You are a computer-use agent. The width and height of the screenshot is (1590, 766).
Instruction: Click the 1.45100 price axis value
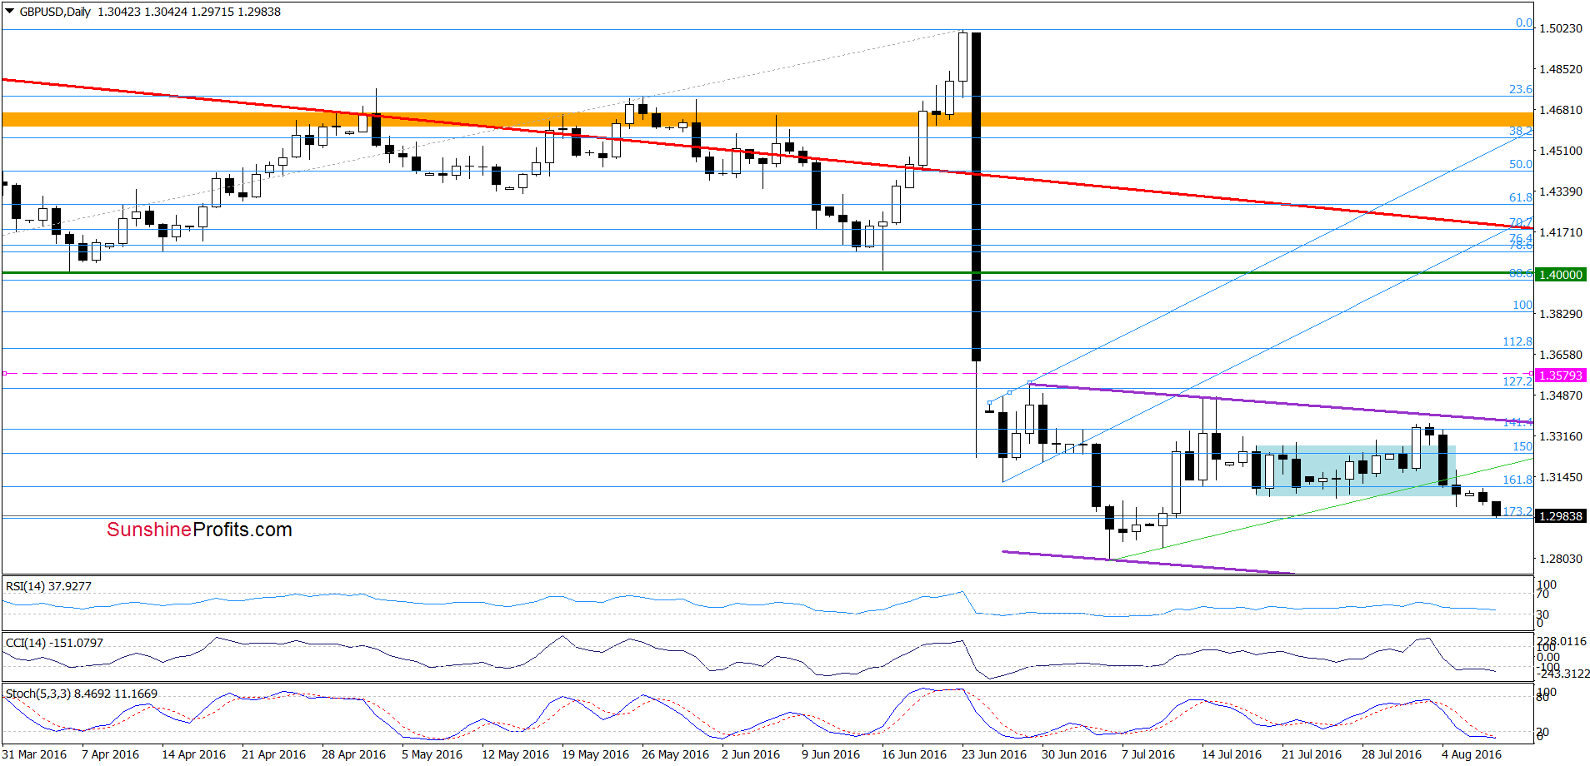pos(1560,151)
